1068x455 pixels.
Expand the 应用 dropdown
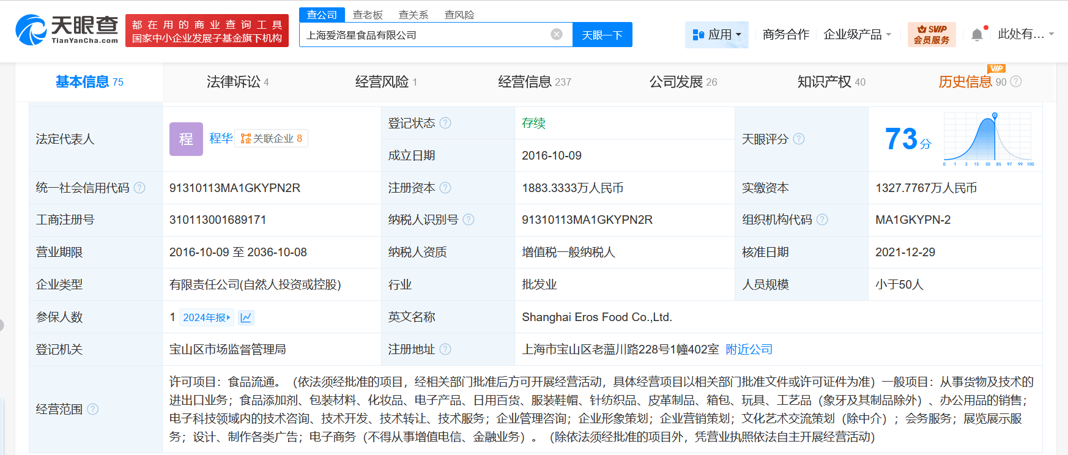717,34
